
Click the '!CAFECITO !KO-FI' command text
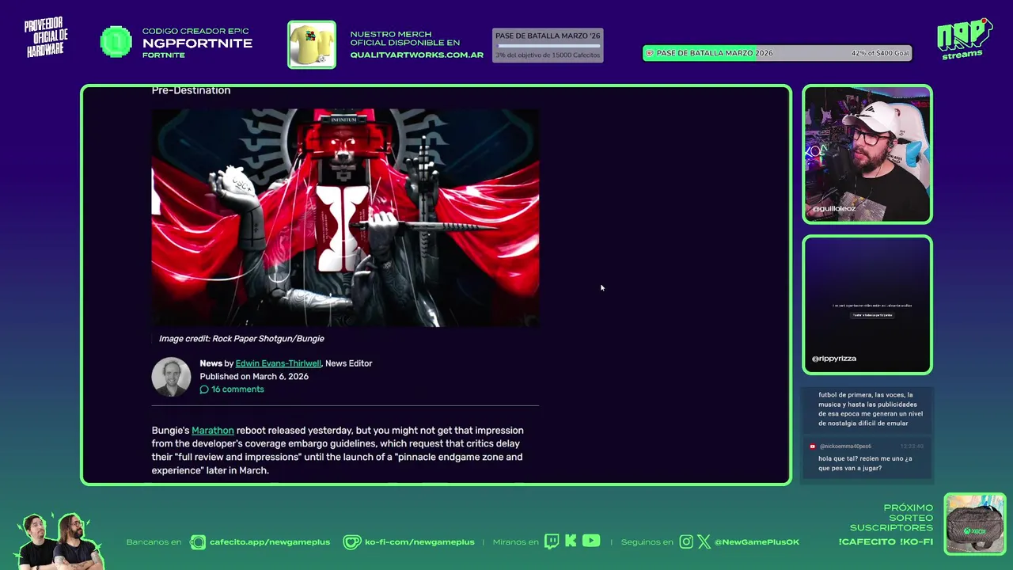(x=886, y=542)
